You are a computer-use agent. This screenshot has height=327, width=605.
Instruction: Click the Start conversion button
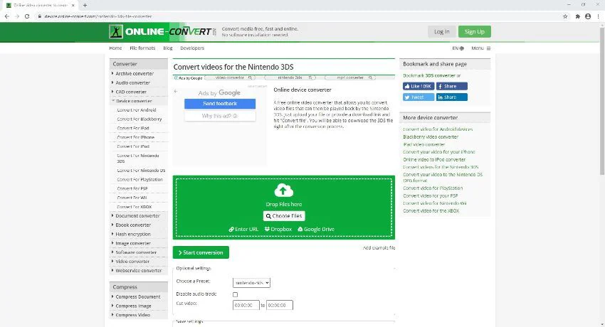click(201, 252)
